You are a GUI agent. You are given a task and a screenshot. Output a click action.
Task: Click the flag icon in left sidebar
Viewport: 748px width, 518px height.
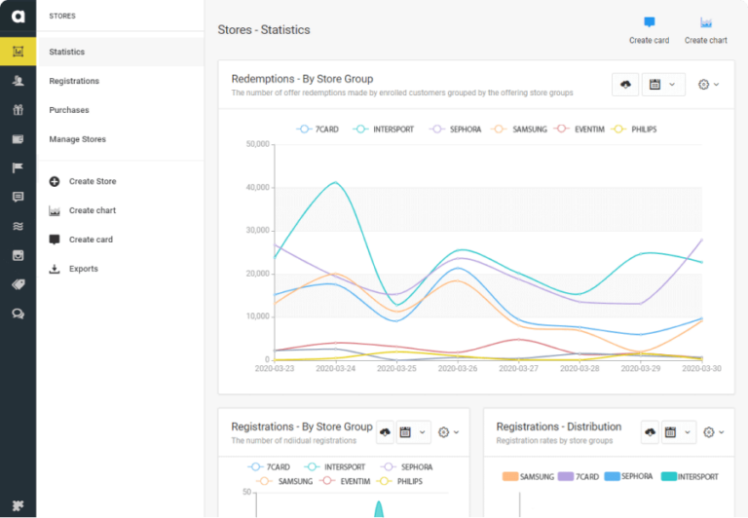(x=18, y=167)
